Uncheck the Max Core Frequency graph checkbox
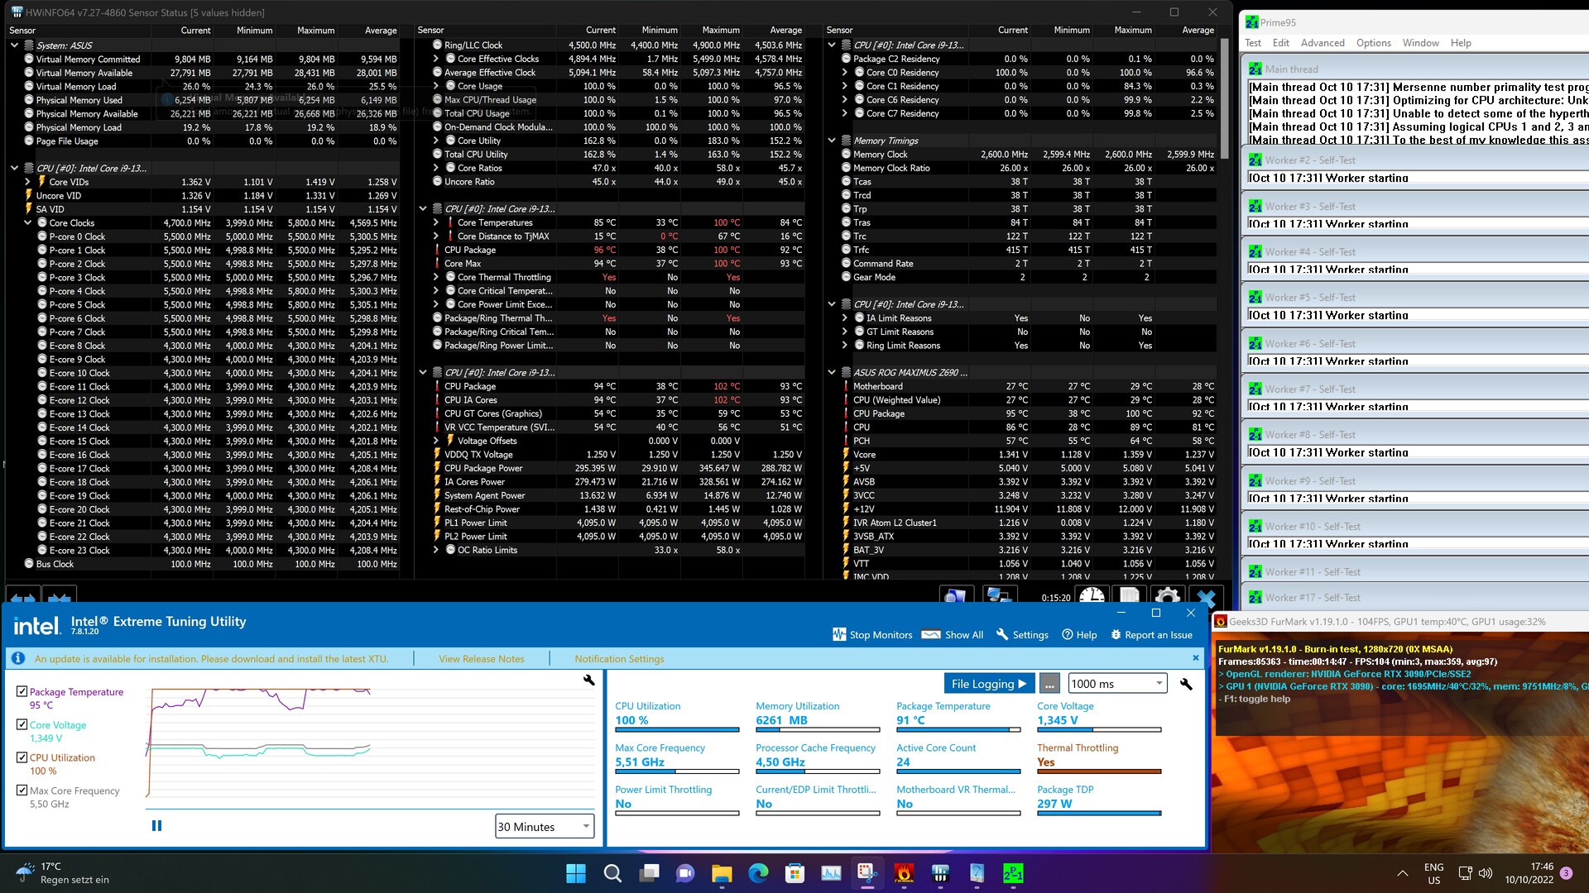Viewport: 1589px width, 893px height. click(x=22, y=790)
